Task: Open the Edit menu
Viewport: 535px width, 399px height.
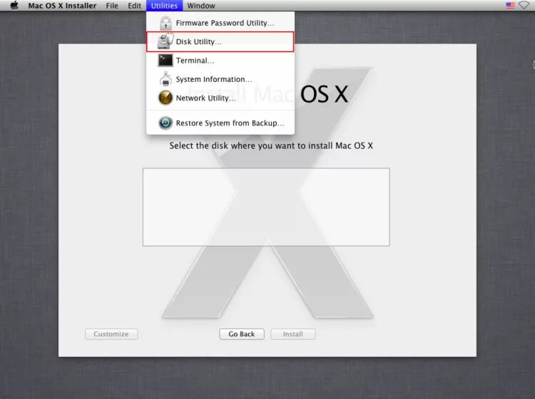Action: pyautogui.click(x=134, y=6)
